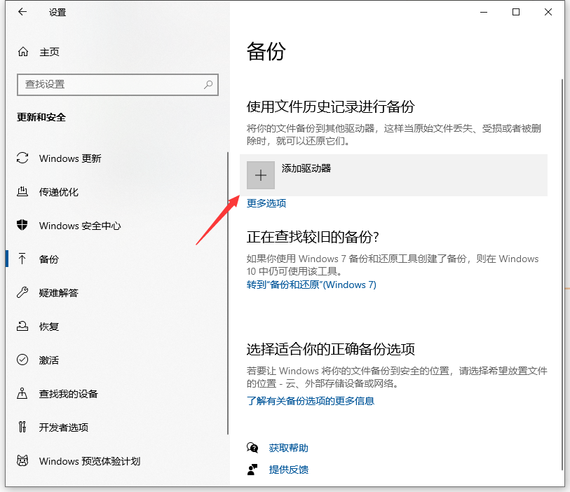Click the 激活 checkmark circle icon
This screenshot has height=492, width=570.
(x=22, y=360)
